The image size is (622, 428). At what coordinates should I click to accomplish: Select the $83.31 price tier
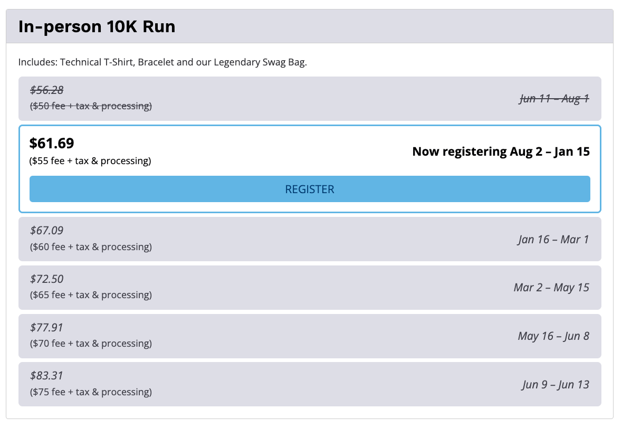47,376
